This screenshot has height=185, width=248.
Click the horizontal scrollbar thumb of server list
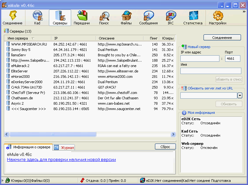click(x=53, y=134)
